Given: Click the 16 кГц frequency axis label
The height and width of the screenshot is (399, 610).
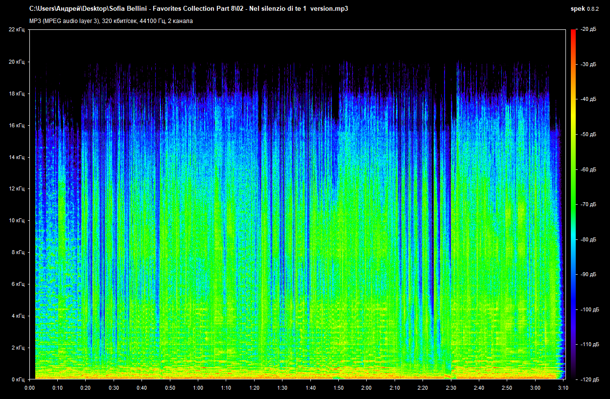Looking at the screenshot, I should pos(16,125).
